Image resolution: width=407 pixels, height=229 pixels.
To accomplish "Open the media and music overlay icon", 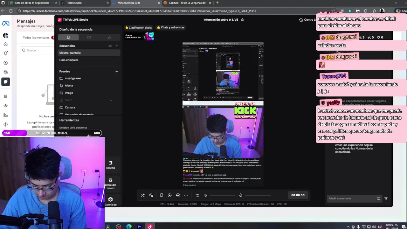I will (x=151, y=195).
